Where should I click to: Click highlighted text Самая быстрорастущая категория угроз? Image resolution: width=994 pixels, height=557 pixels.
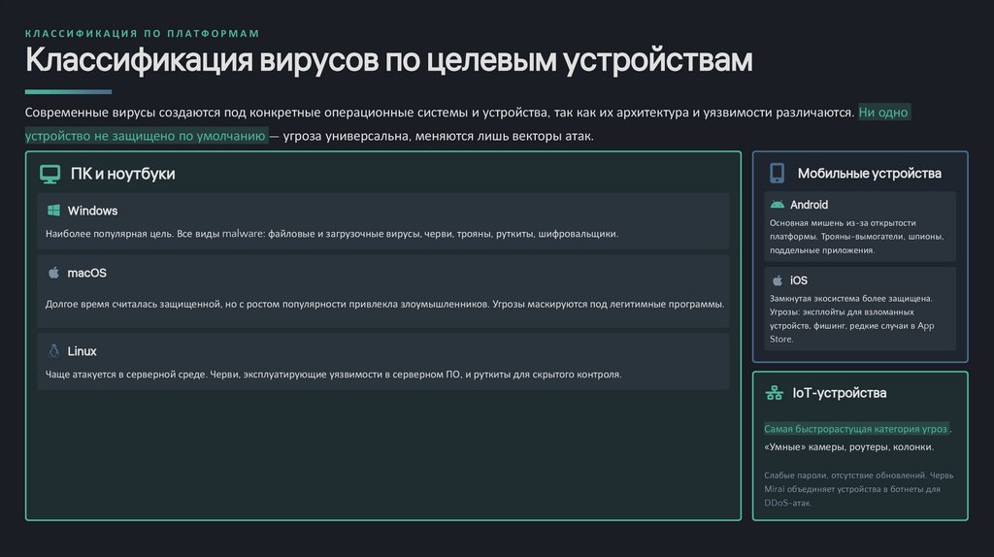[x=856, y=429]
